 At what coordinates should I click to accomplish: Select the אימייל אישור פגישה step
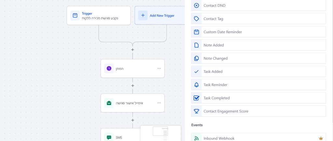(133, 103)
